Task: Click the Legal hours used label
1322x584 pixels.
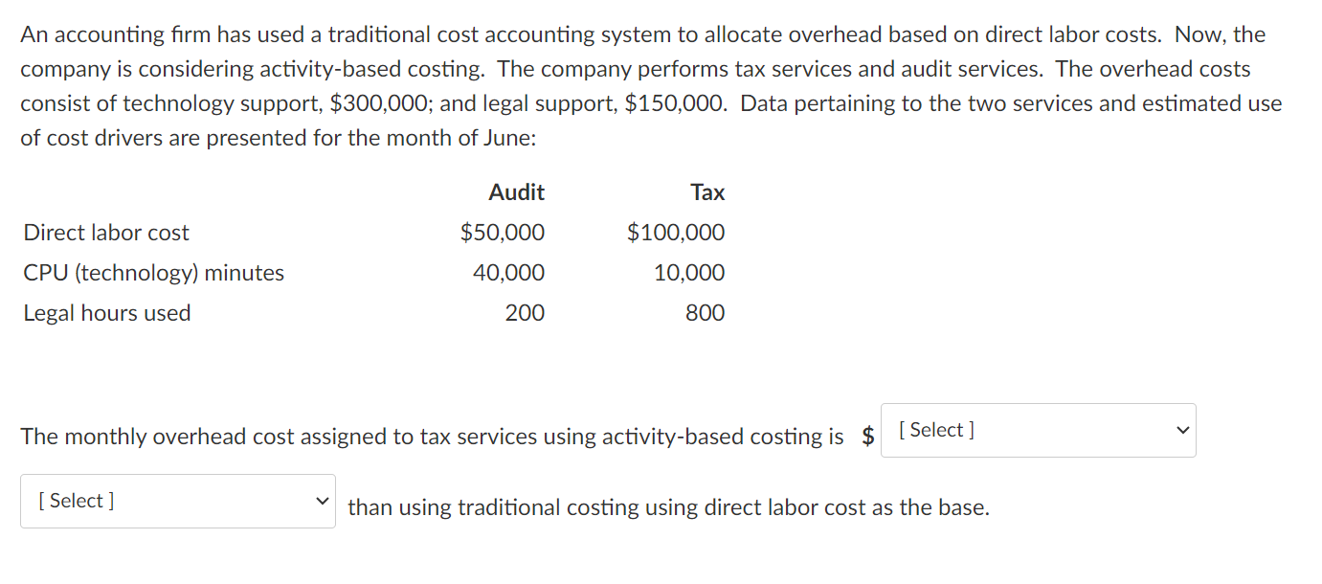Action: (106, 312)
